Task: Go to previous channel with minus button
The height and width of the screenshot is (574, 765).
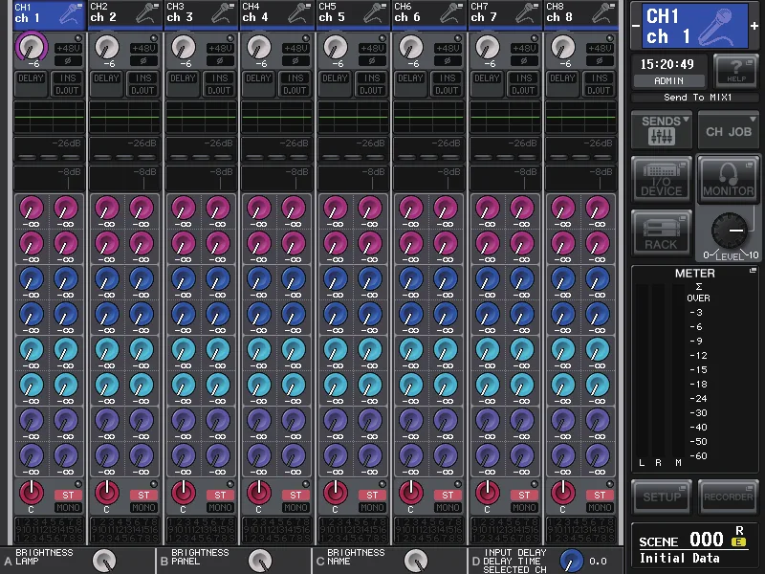Action: pyautogui.click(x=636, y=26)
